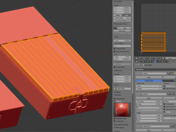Toggle the pin icon beside BOX DOOR breadcrumb

point(136,65)
